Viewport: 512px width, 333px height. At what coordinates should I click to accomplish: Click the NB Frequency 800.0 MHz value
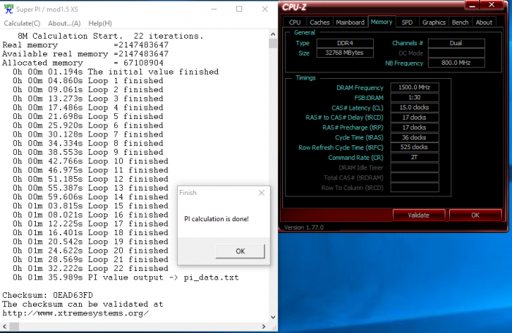click(x=456, y=63)
